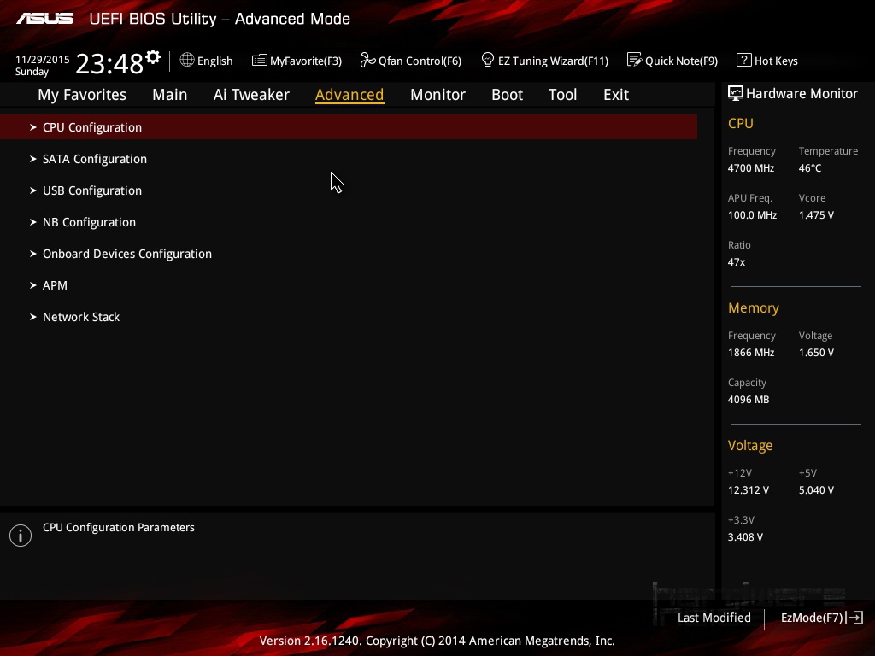Click the ASUS logo
Screen dimensions: 875x656
(44, 19)
